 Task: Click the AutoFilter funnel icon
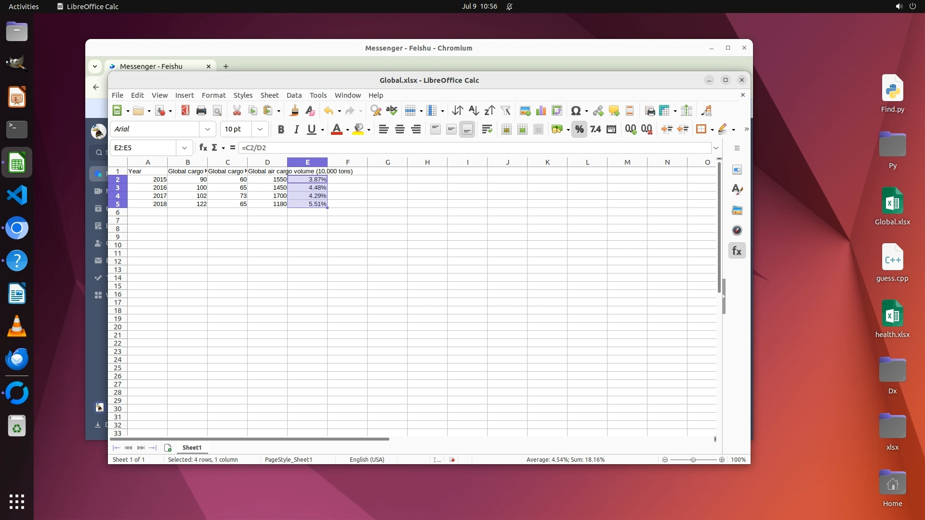click(x=505, y=111)
